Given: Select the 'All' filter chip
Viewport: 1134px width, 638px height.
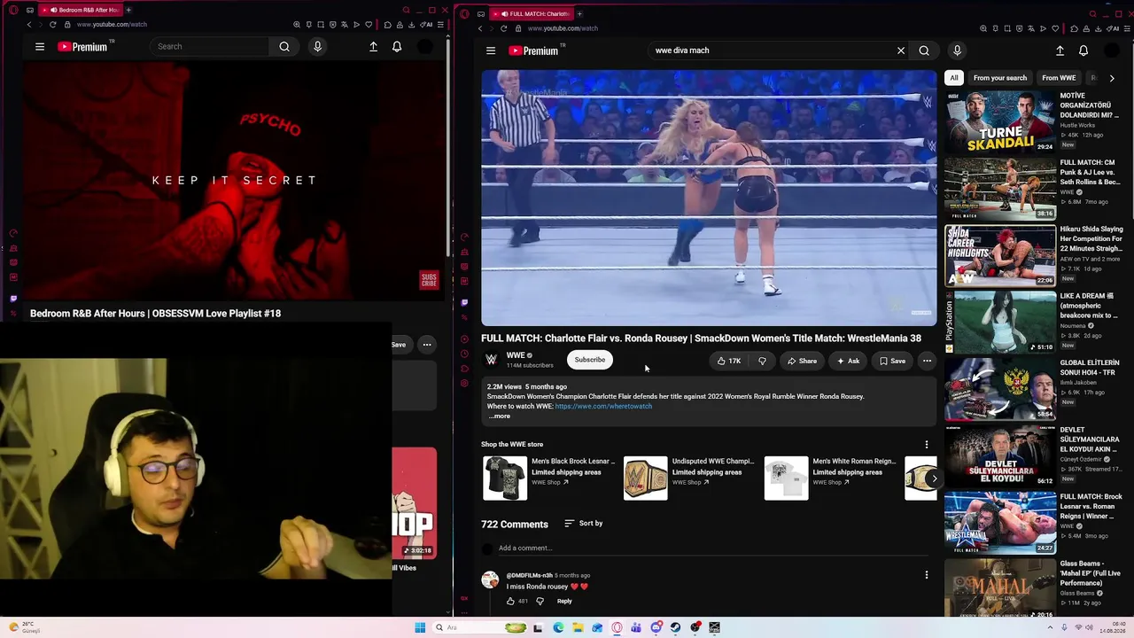Looking at the screenshot, I should (954, 78).
